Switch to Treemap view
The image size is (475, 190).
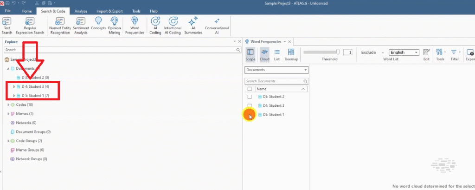click(x=291, y=54)
